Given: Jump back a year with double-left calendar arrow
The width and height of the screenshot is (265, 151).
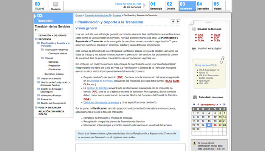Looking at the screenshot, I should [x=194, y=105].
